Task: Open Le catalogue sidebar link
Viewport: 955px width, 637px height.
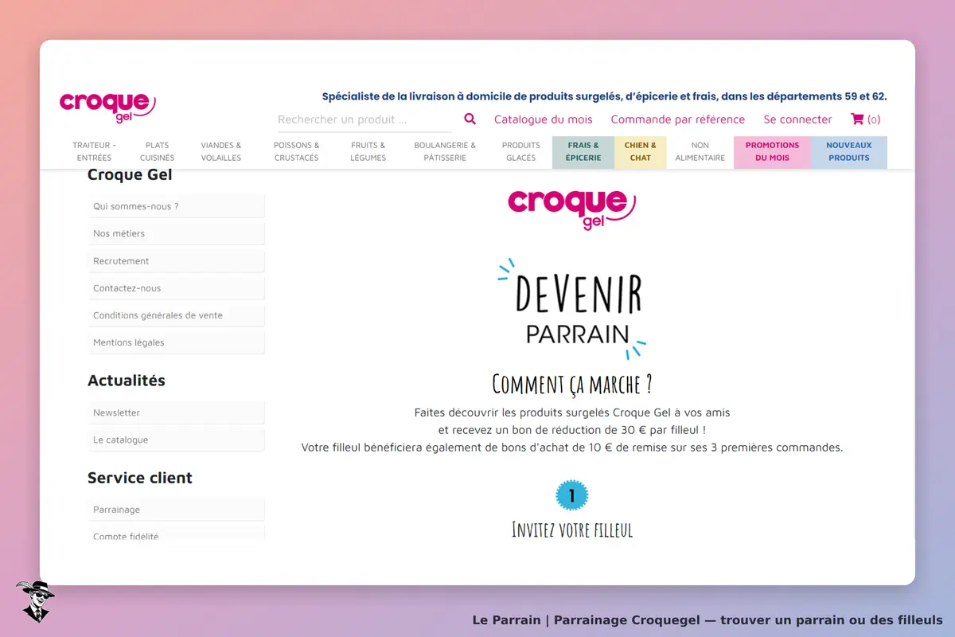Action: point(176,440)
